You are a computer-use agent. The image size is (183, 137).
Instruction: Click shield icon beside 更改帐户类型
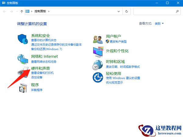coord(107,41)
